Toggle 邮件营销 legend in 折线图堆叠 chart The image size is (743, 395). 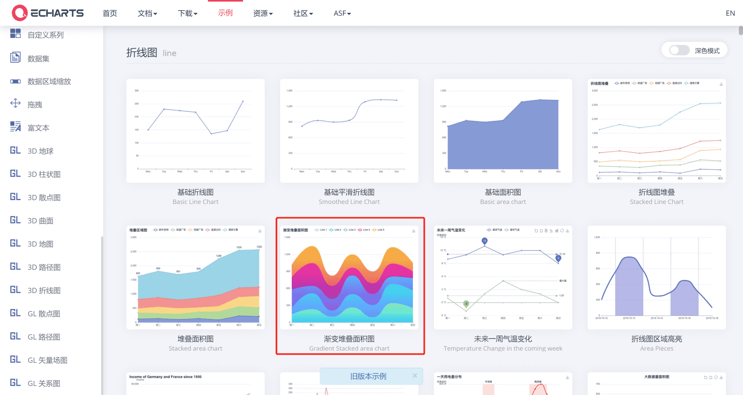622,83
